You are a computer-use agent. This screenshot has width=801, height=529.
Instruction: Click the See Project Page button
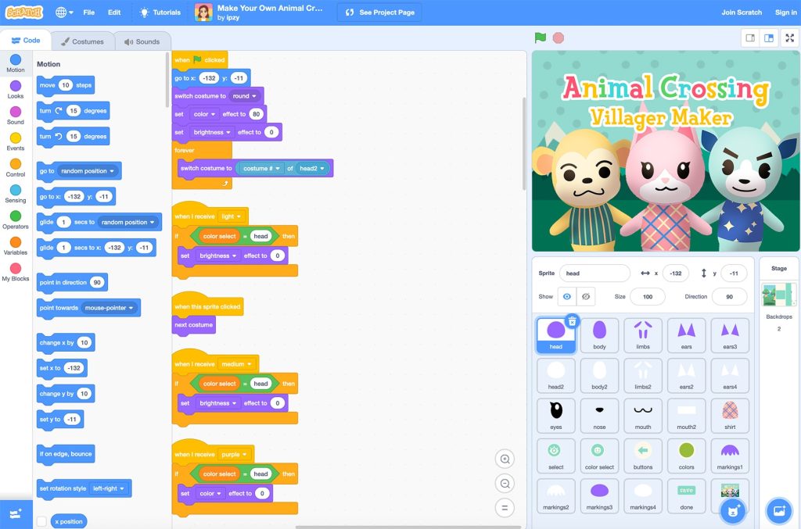point(379,12)
